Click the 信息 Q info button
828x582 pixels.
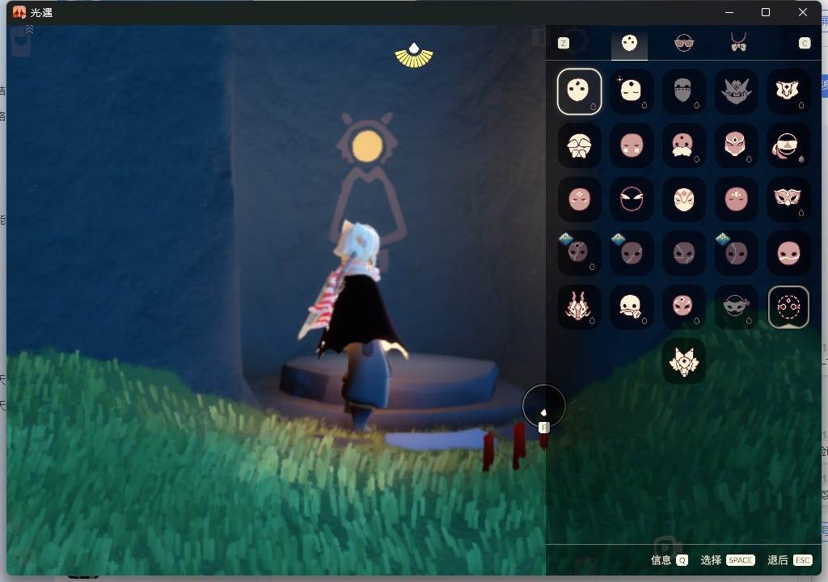point(669,560)
